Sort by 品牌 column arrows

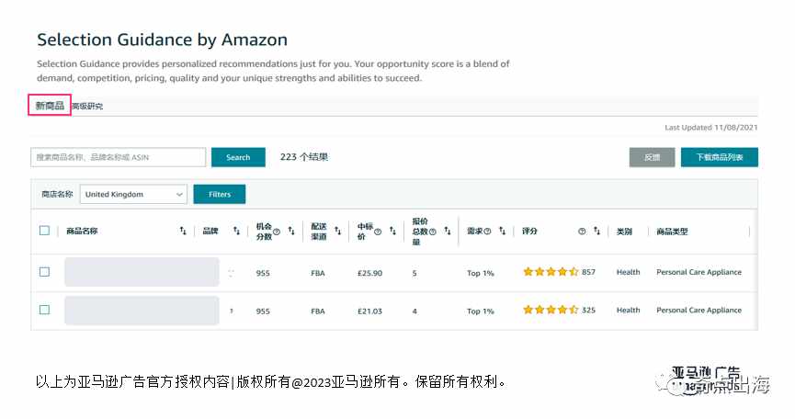click(x=237, y=231)
